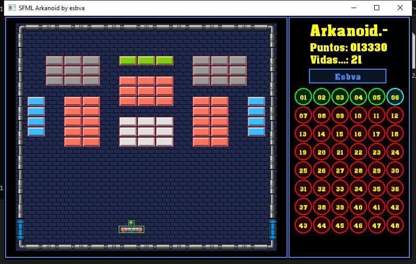The image size is (416, 264).
Task: Choose level 15 circle
Action: 340,134
